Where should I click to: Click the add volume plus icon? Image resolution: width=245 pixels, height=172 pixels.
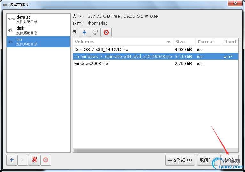point(84,32)
